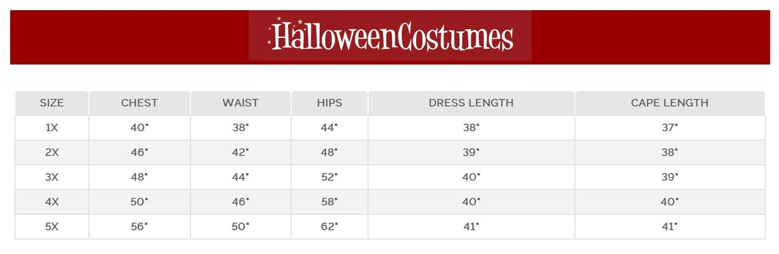
Task: Select the 5X size row label
Action: coord(52,227)
